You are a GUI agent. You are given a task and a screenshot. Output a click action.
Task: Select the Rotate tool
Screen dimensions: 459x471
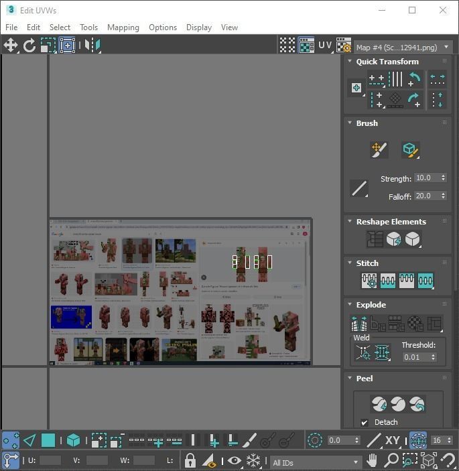click(29, 45)
